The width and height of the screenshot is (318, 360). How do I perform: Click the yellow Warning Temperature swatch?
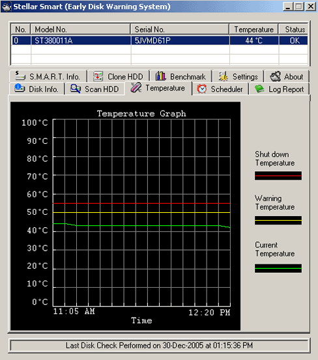(278, 221)
